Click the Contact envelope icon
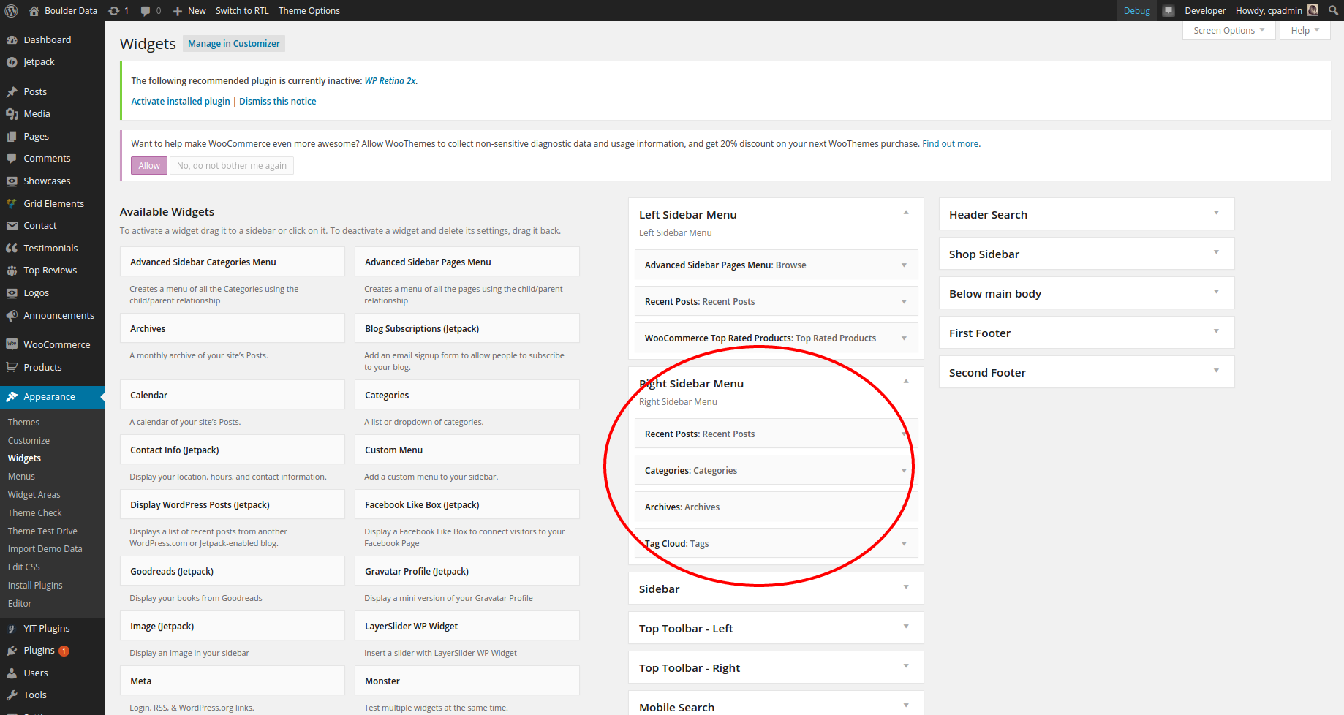Screen dimensions: 1344x715 [12, 226]
